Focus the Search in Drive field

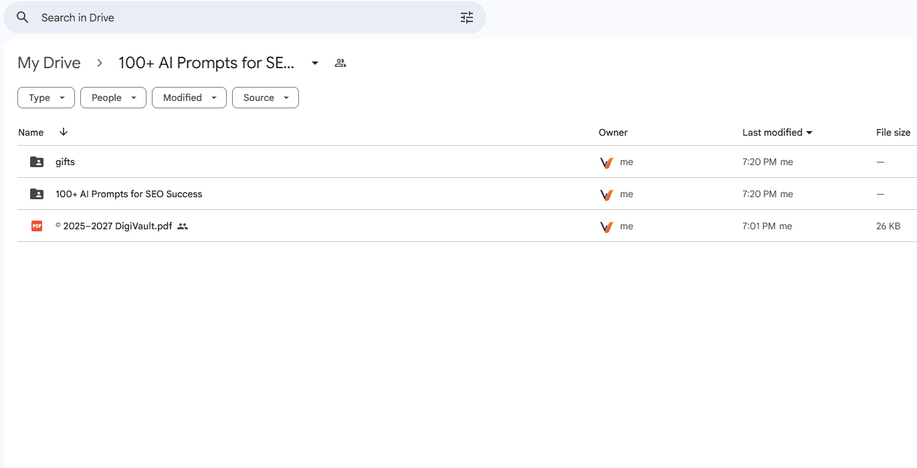pos(245,17)
